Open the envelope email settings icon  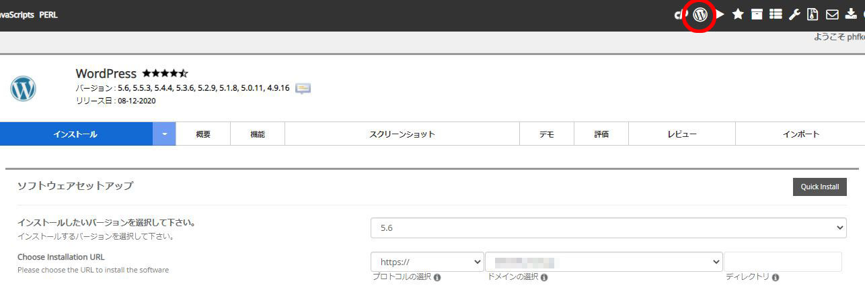point(832,14)
